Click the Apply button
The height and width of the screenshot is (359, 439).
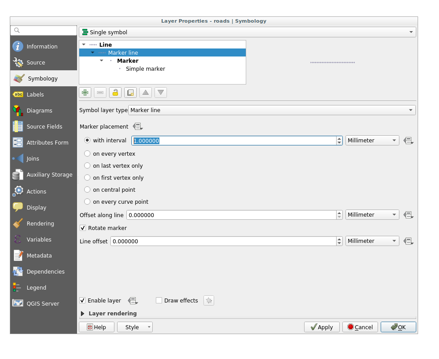point(321,327)
